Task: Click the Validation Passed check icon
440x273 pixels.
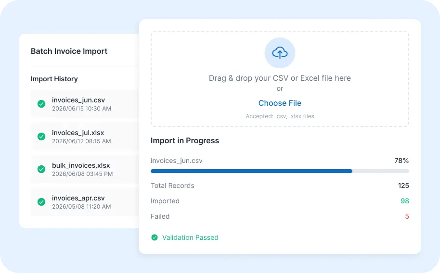Action: pos(155,238)
